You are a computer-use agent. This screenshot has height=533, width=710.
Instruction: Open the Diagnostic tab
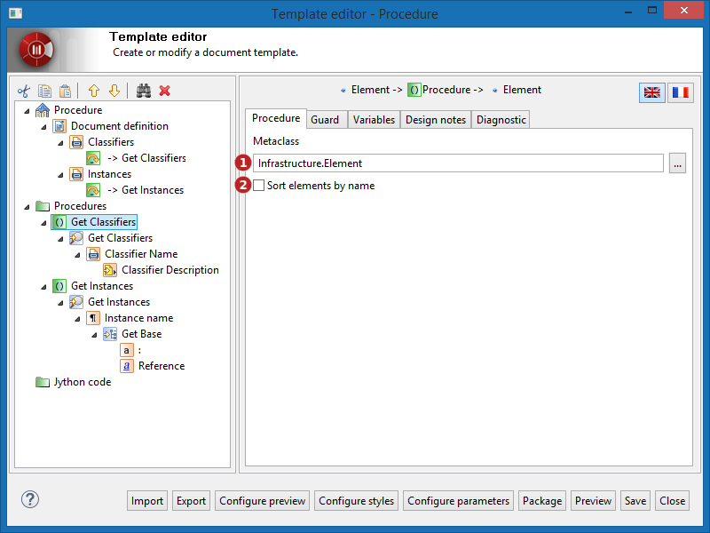[x=501, y=120]
